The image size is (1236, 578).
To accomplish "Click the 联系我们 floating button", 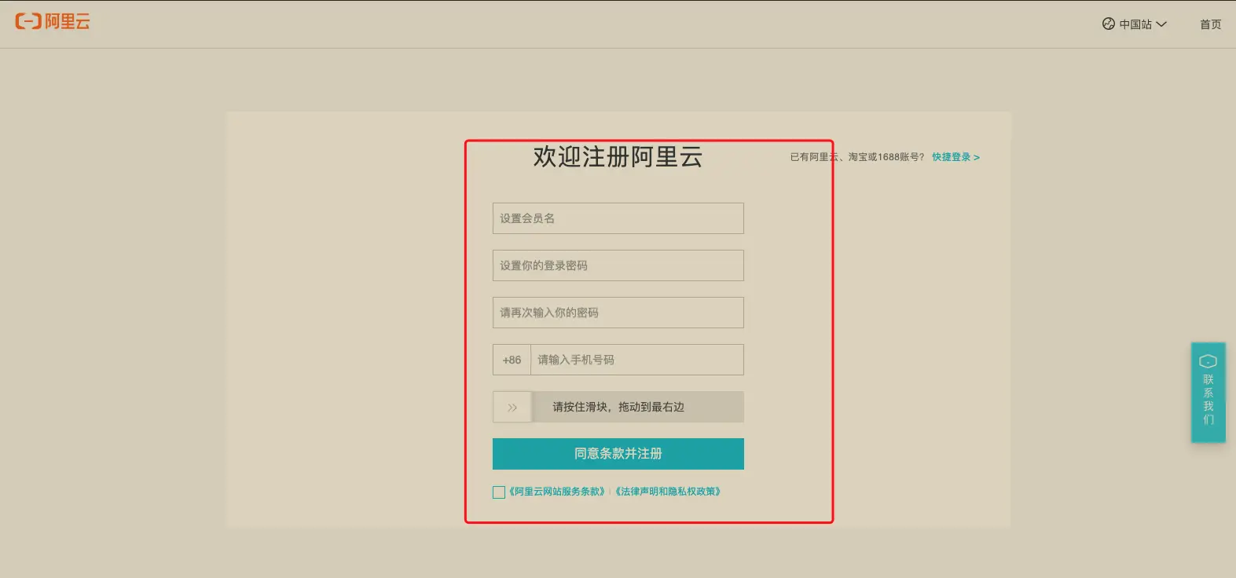I will coord(1208,392).
